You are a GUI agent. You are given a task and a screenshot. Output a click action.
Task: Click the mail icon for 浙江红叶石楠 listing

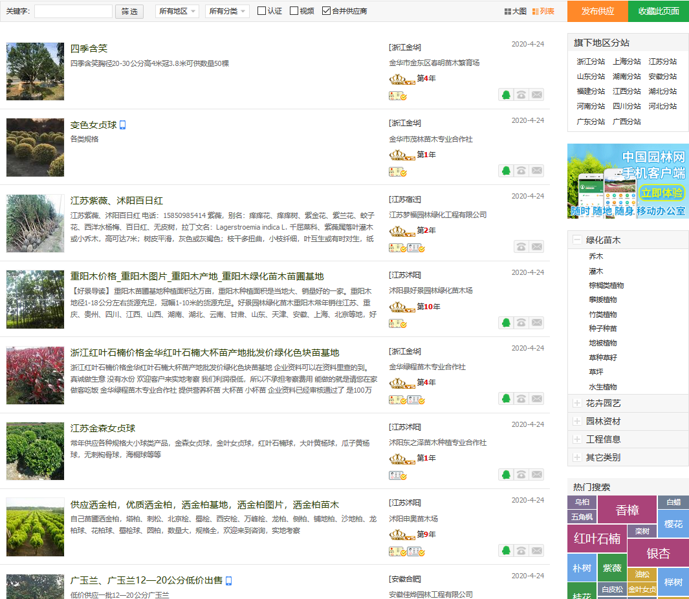pyautogui.click(x=536, y=398)
